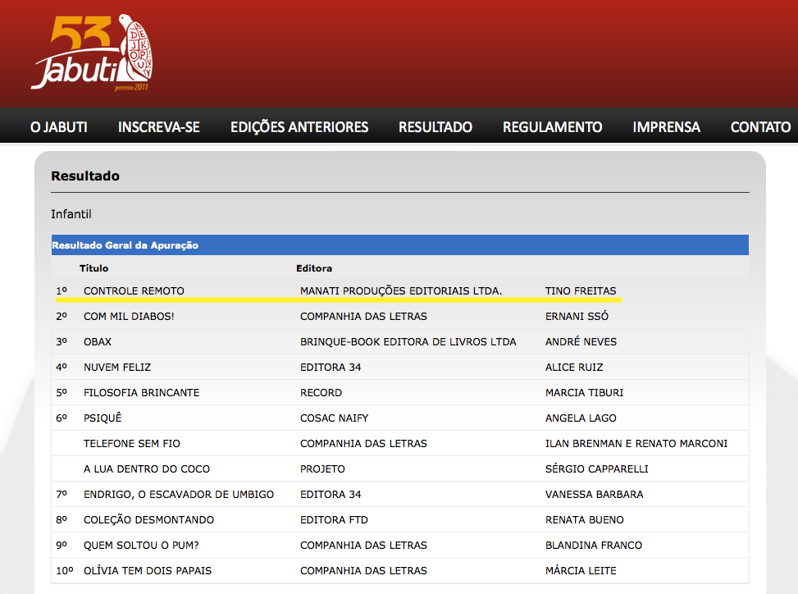Click the Infantil category label
Image resolution: width=798 pixels, height=594 pixels.
[71, 214]
